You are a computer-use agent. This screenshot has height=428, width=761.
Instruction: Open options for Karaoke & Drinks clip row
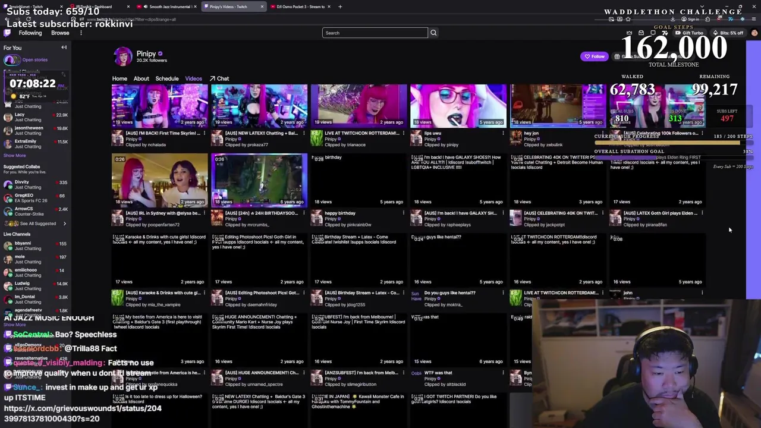204,292
